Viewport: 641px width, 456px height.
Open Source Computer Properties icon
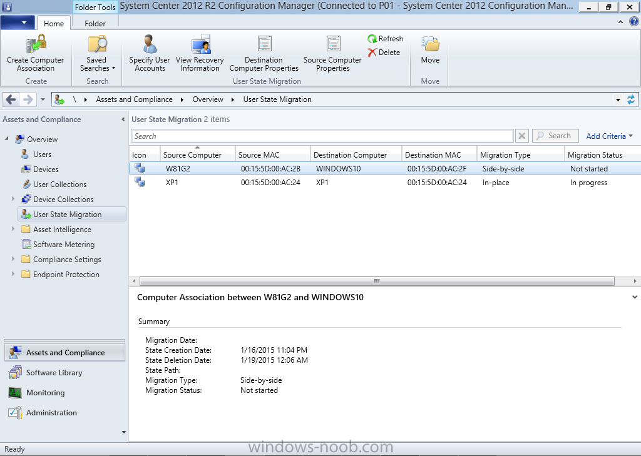(333, 44)
